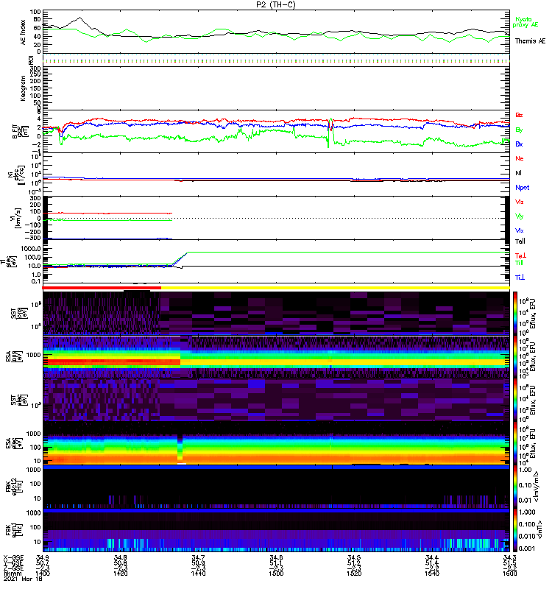Click the red Viz velocity legend

pos(519,202)
